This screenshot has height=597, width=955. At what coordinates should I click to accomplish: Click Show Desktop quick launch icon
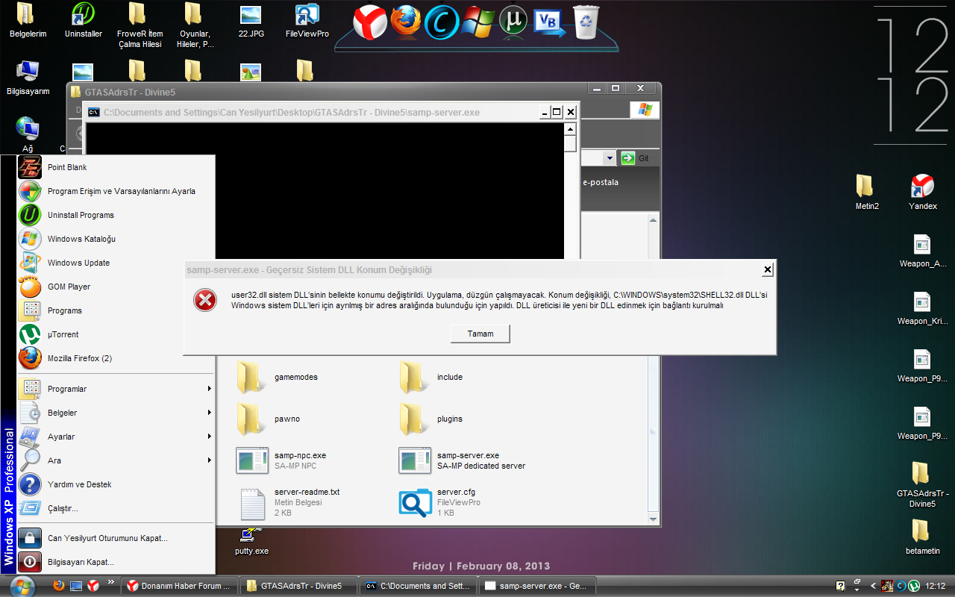(x=76, y=586)
